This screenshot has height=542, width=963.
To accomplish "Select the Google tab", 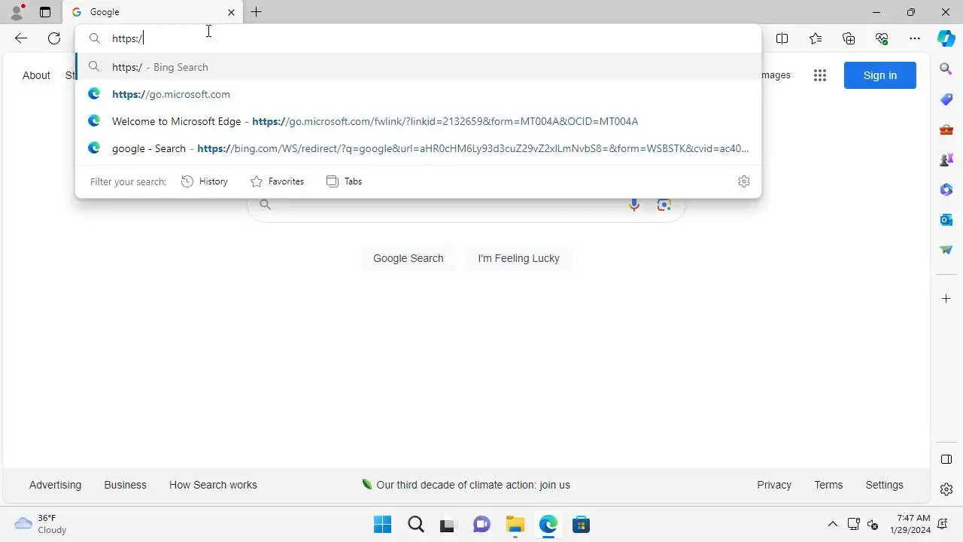I will 153,12.
